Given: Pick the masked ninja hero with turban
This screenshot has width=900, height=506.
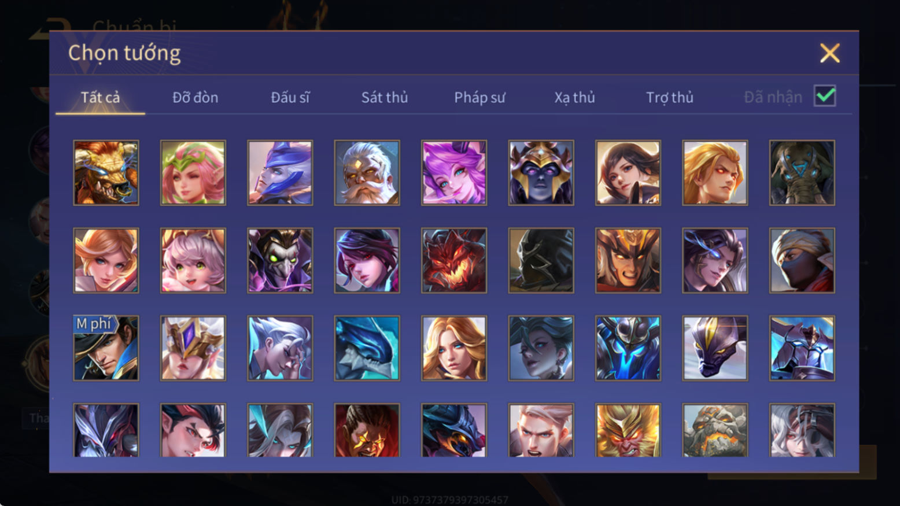Looking at the screenshot, I should (x=802, y=260).
